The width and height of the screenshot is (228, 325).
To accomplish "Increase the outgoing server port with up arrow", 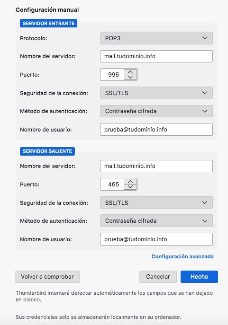I will click(x=130, y=182).
